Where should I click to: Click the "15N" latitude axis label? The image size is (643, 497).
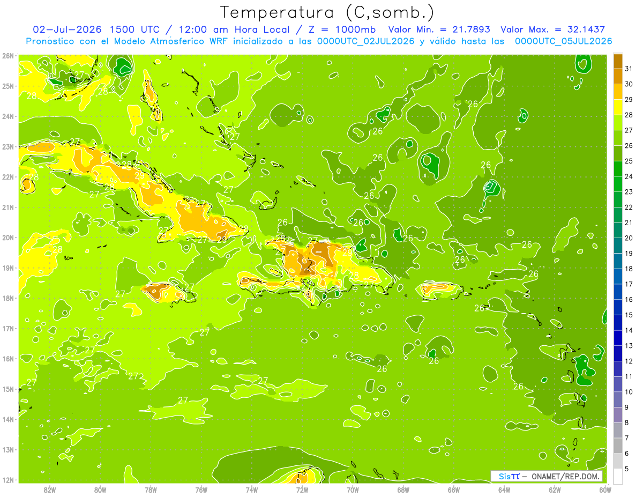tap(8, 389)
